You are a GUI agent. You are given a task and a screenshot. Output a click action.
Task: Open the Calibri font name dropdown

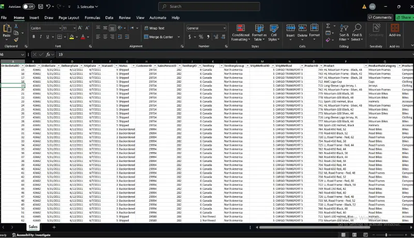(60, 28)
